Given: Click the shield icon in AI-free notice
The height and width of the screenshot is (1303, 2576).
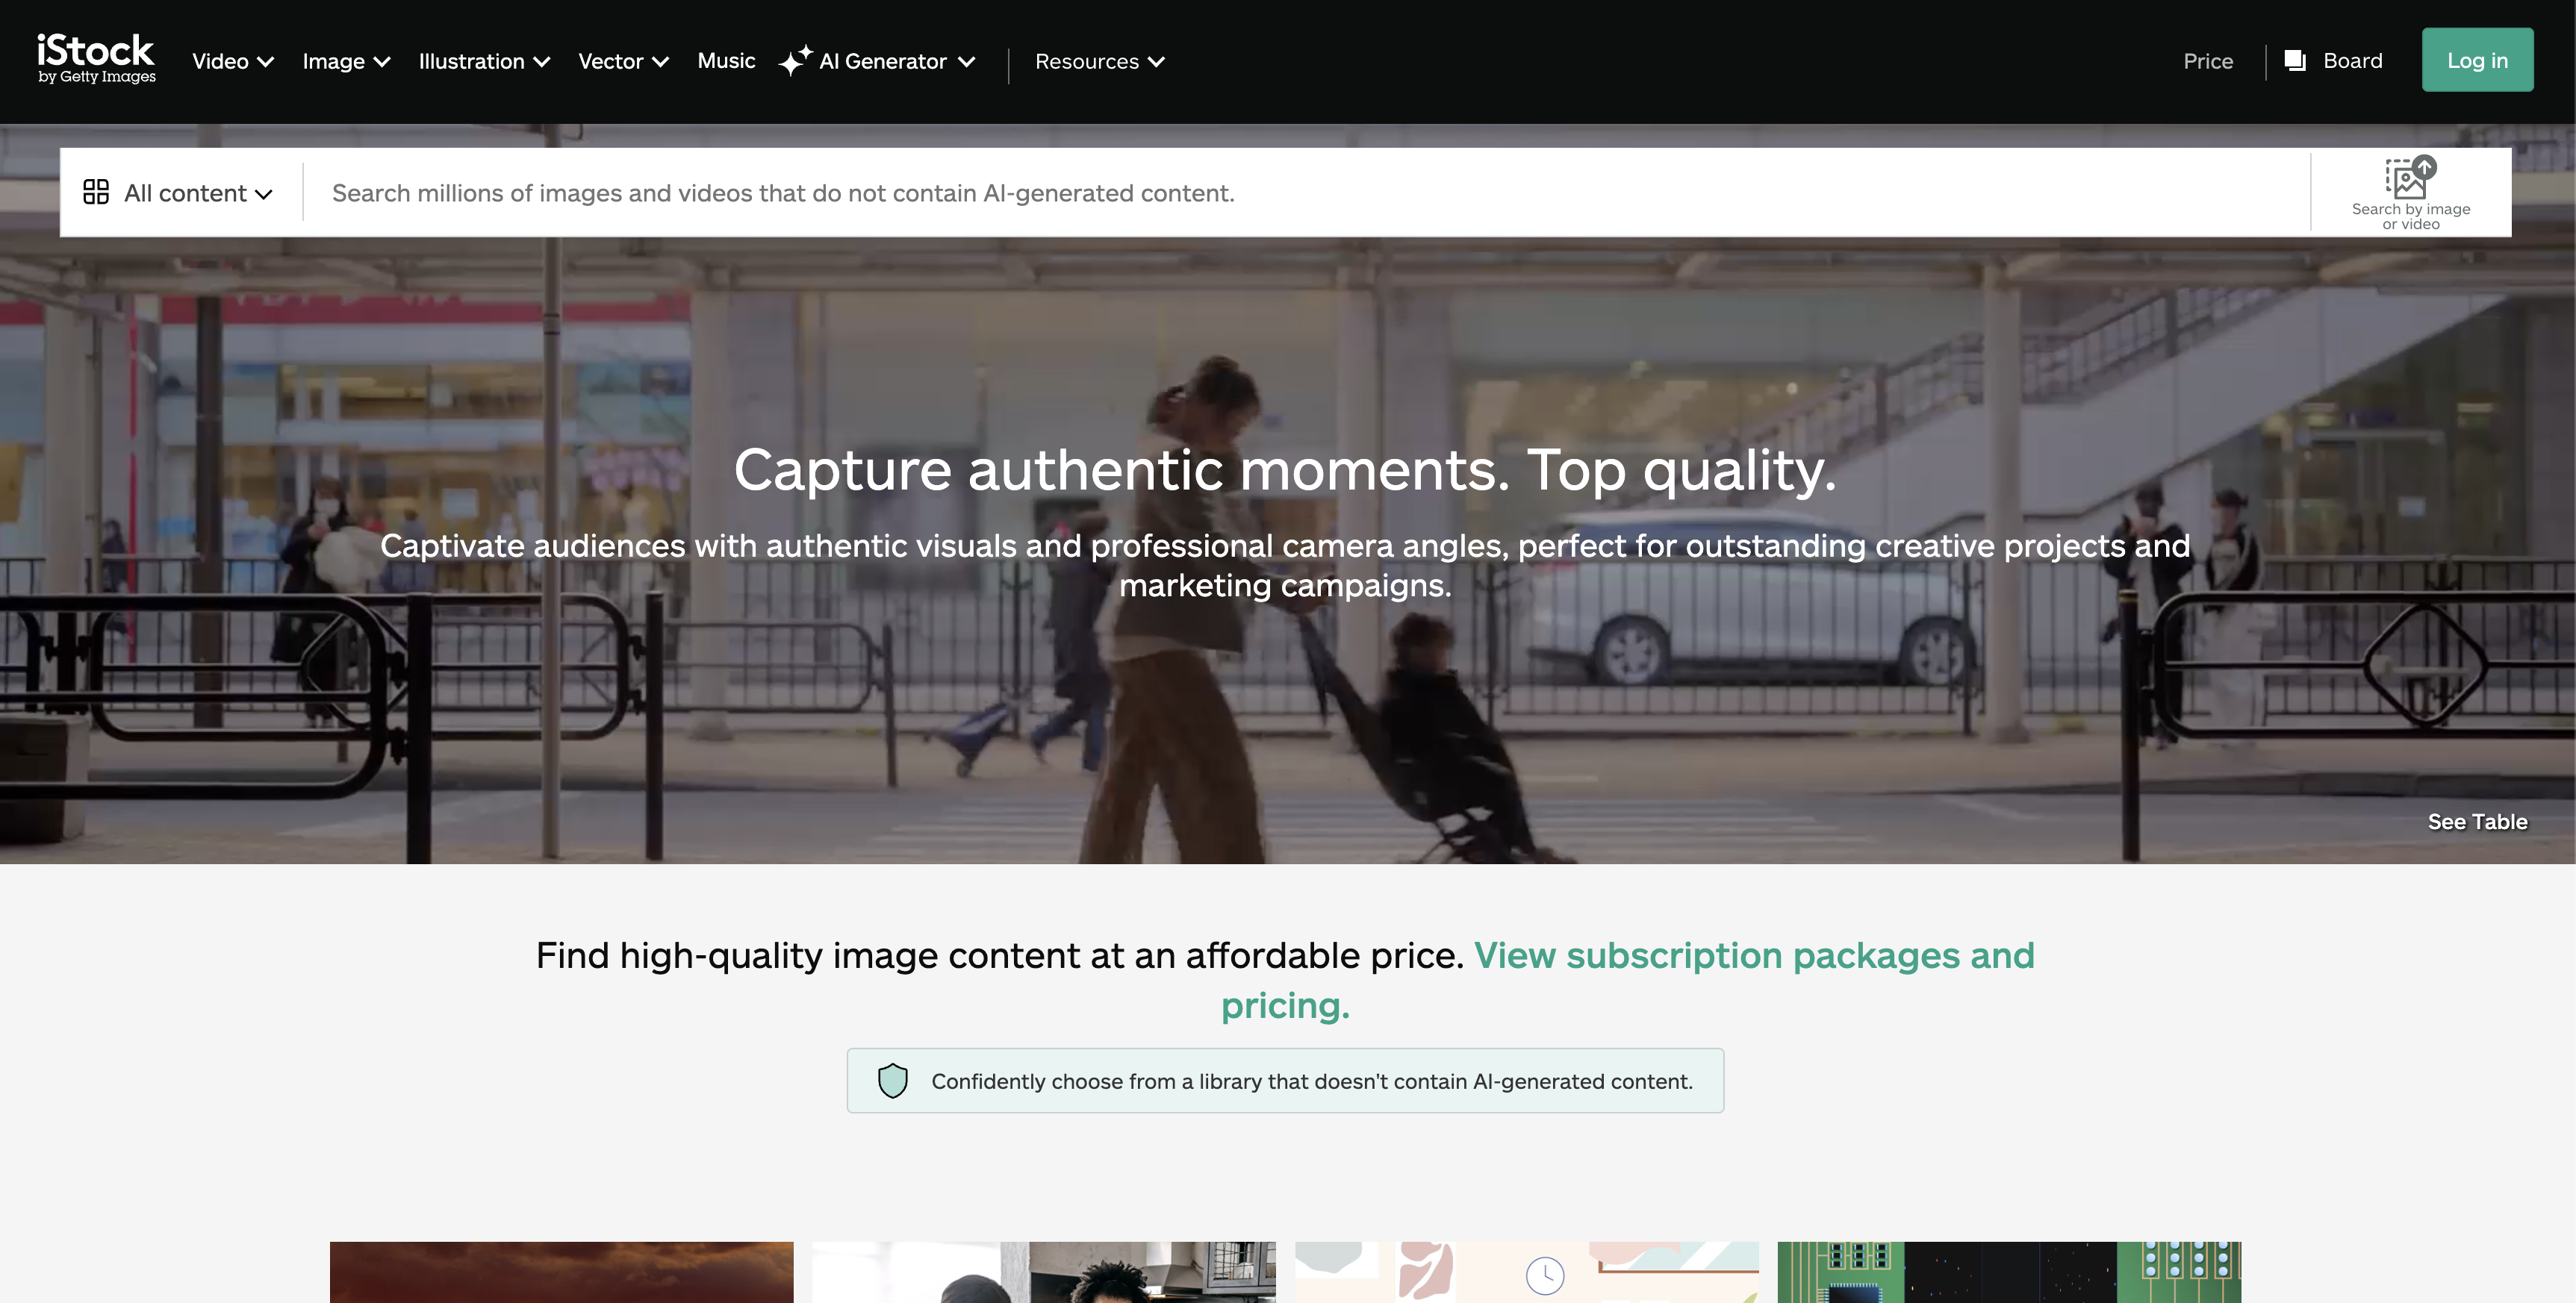Looking at the screenshot, I should click(892, 1080).
